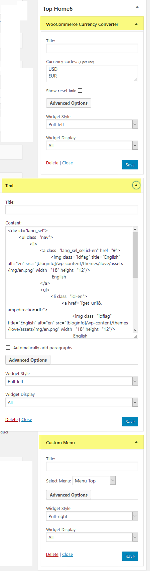150x571 pixels.
Task: Toggle the Show reset link checkbox
Action: tap(80, 91)
